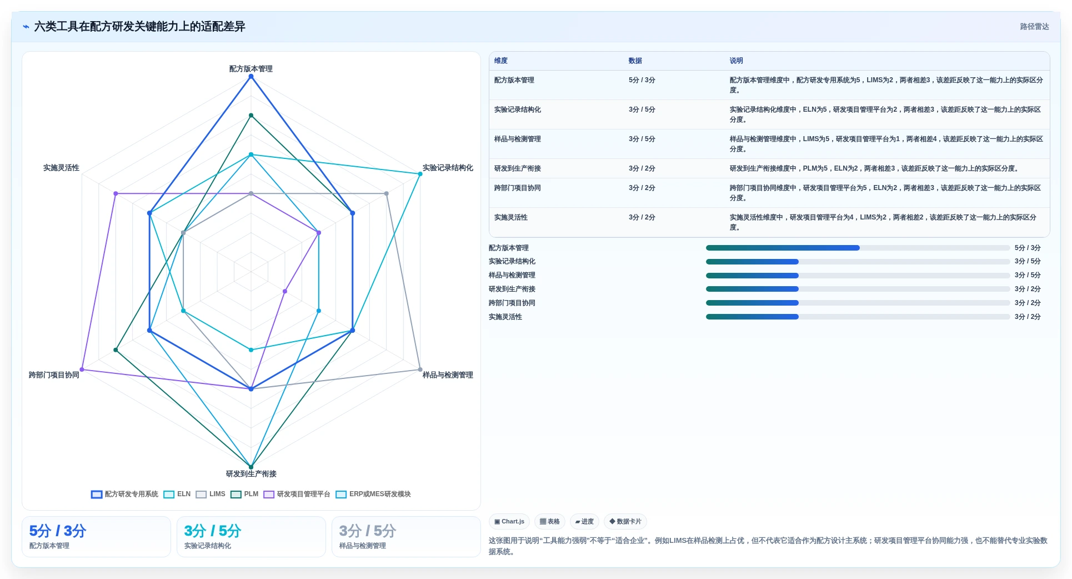Click the 实验记录结构化 progress bar
Screen dimensions: 1072x579
[x=858, y=262]
